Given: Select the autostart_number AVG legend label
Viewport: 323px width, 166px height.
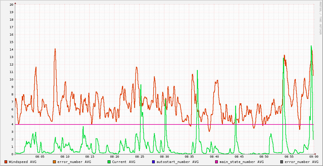Looking at the screenshot, I should coord(177,162).
